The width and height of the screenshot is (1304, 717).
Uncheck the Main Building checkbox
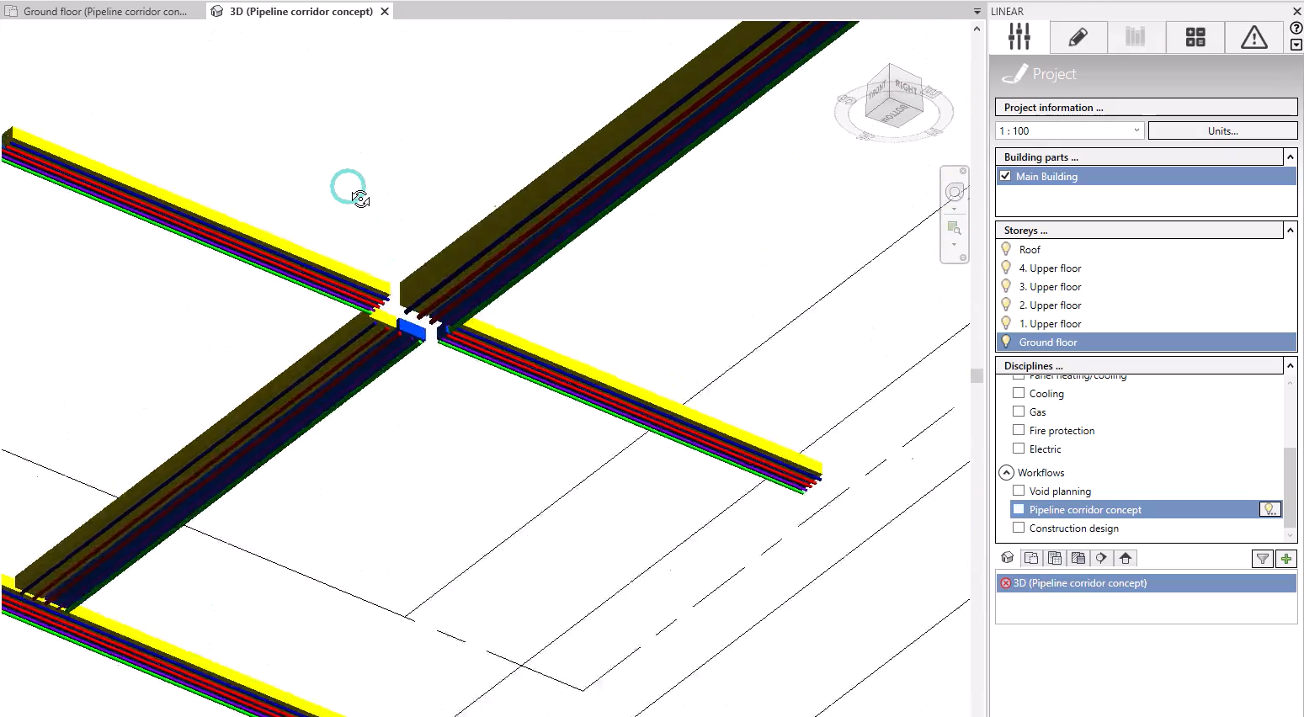point(1005,176)
